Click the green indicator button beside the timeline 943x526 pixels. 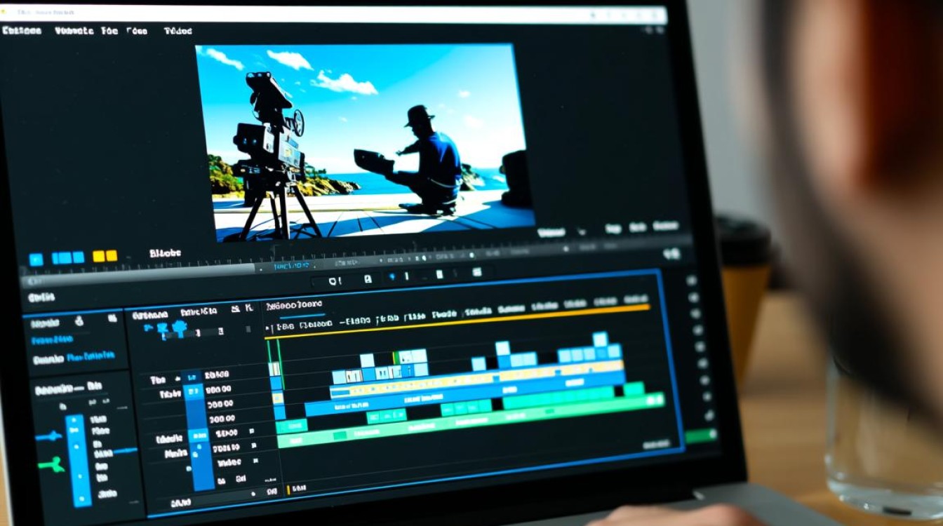(701, 436)
